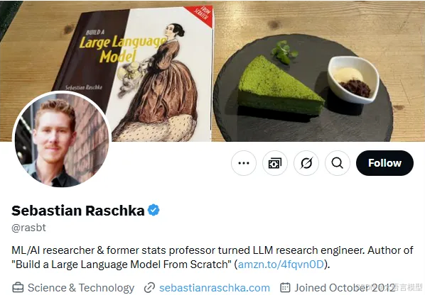This screenshot has height=295, width=425.
Task: Click the calendar joined-date icon
Action: [x=285, y=287]
